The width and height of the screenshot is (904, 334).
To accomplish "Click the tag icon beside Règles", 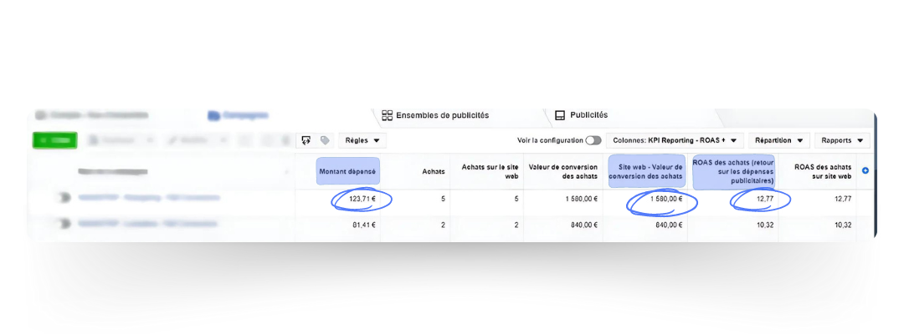I will [x=325, y=140].
